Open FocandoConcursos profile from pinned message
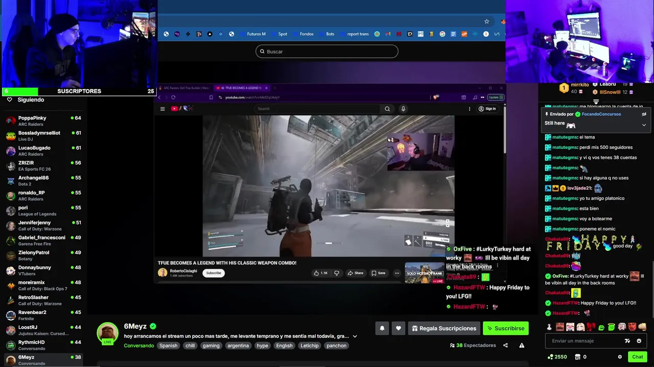This screenshot has width=654, height=367. click(x=601, y=114)
